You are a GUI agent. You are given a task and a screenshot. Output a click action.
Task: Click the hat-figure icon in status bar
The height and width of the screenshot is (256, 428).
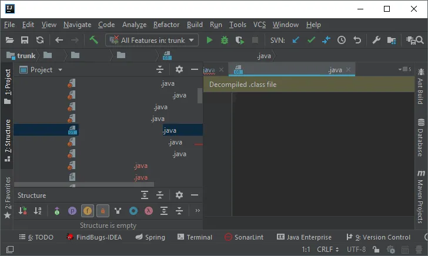(419, 250)
